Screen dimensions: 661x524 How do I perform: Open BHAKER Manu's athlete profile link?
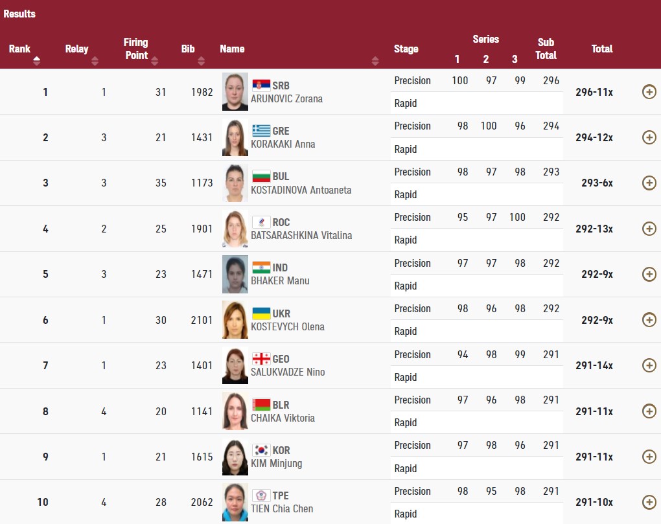pyautogui.click(x=280, y=281)
